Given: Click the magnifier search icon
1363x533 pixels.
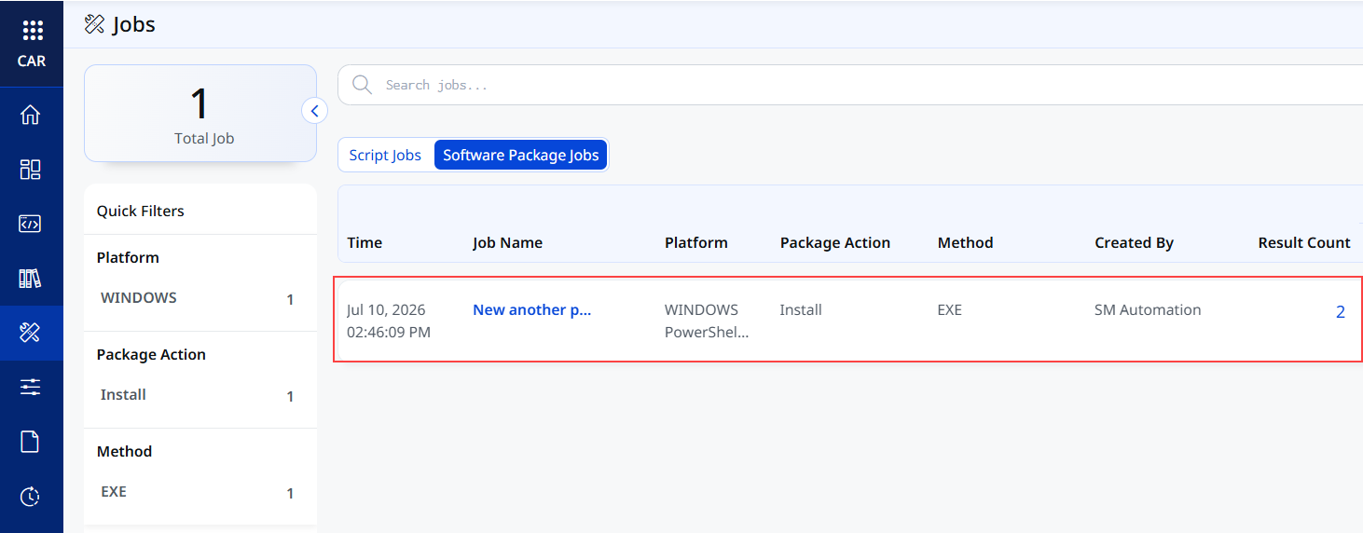Looking at the screenshot, I should click(x=362, y=85).
